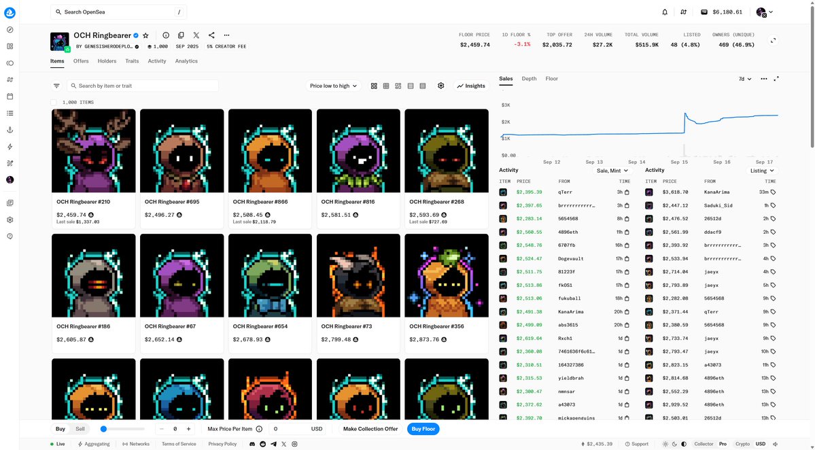Viewport: 815px width, 450px height.
Task: Open the Instagram link in footer
Action: click(x=295, y=445)
